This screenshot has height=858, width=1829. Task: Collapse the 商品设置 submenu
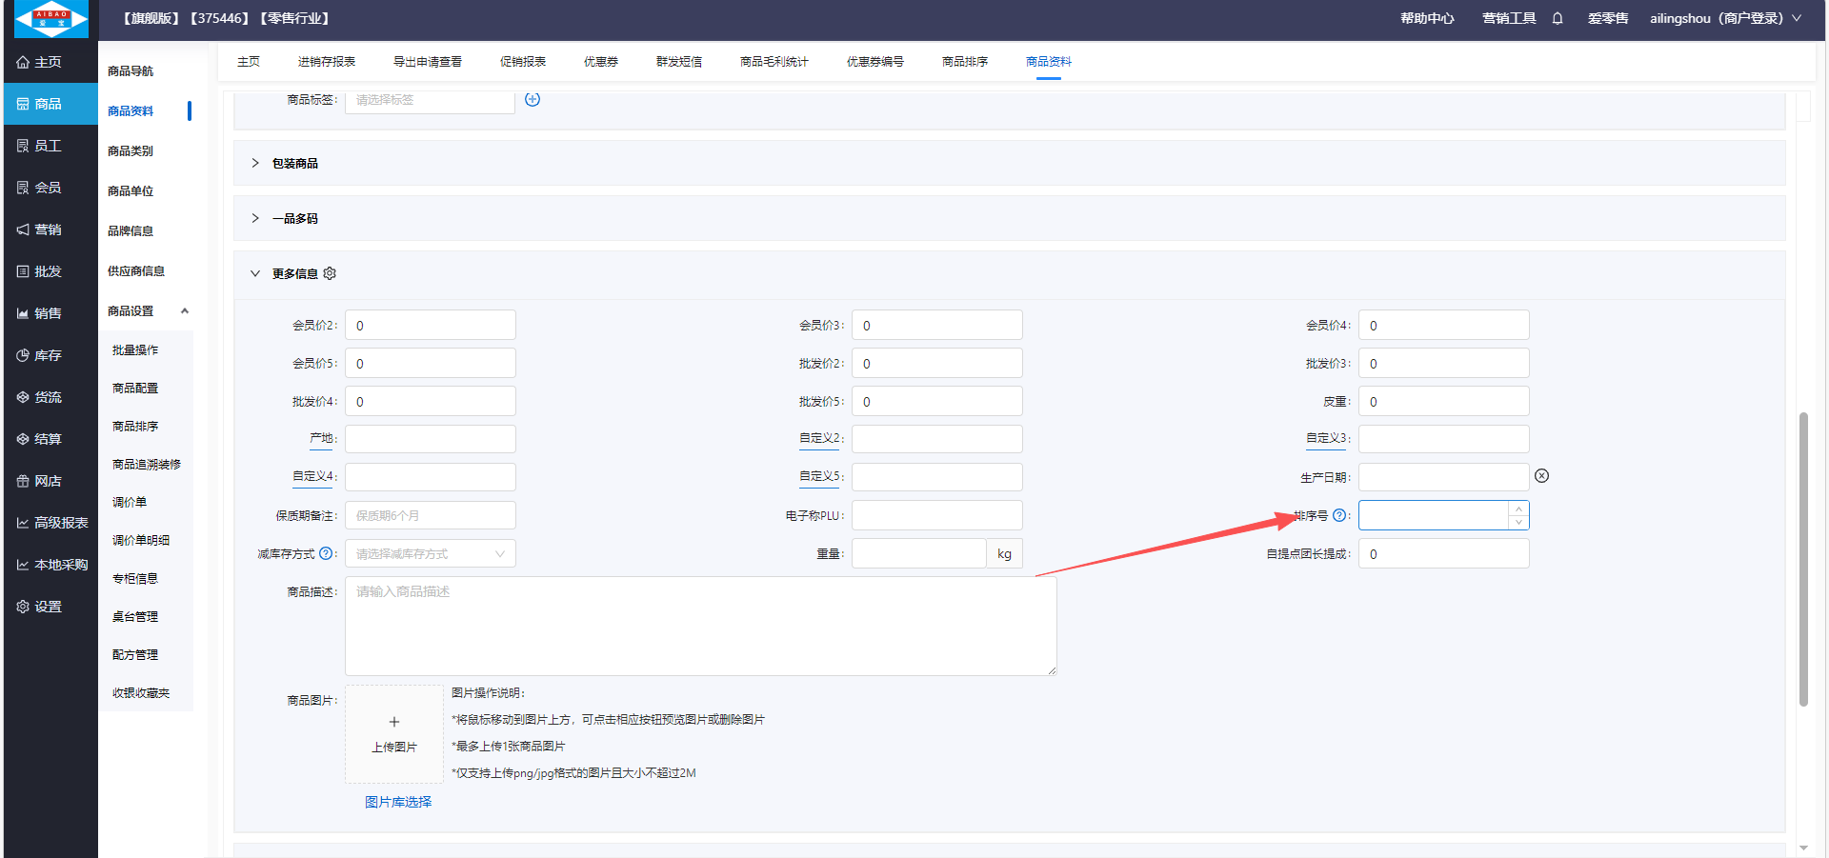pyautogui.click(x=184, y=311)
